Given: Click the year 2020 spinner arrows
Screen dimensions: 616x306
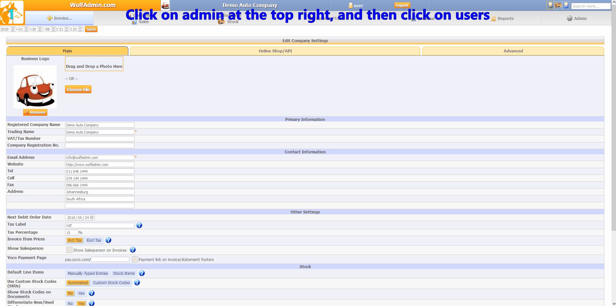Looking at the screenshot, I should click(x=13, y=29).
